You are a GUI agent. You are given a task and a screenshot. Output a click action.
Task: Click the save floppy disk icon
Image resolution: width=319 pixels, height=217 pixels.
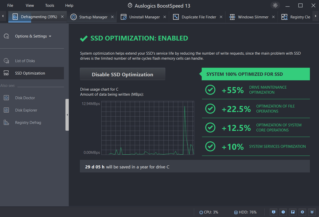click(293, 212)
